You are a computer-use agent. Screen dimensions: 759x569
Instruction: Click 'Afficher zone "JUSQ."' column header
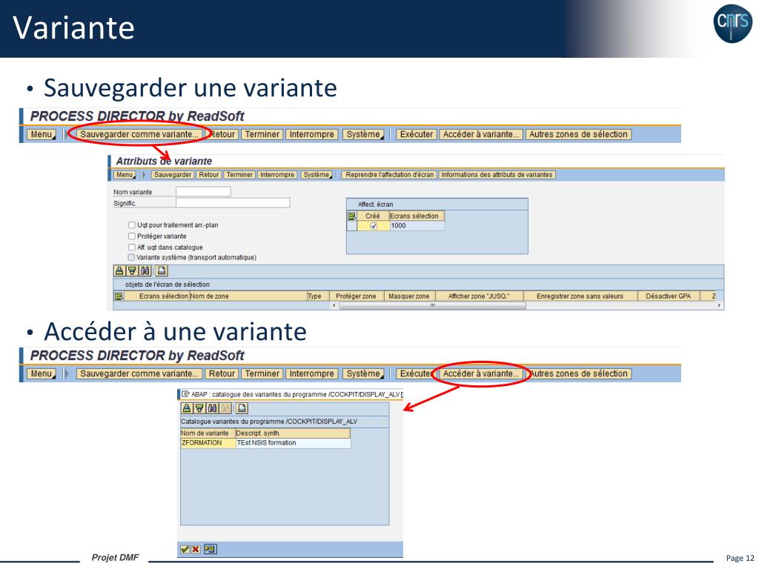click(479, 296)
